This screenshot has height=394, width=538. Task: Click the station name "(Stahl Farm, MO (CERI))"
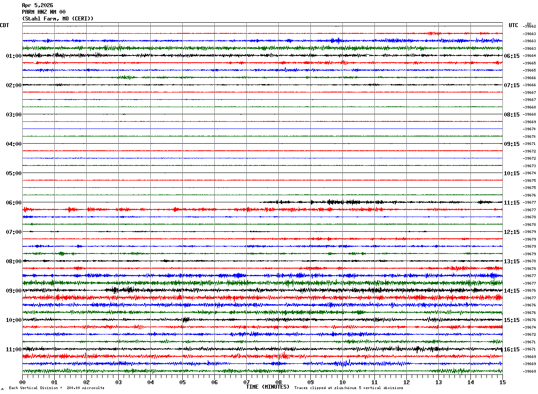point(58,19)
